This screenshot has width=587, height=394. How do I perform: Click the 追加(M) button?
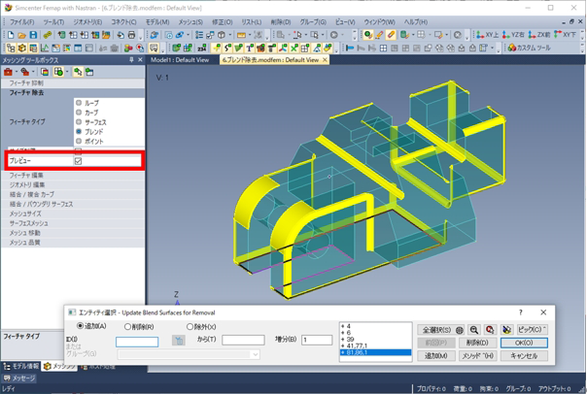click(x=436, y=355)
